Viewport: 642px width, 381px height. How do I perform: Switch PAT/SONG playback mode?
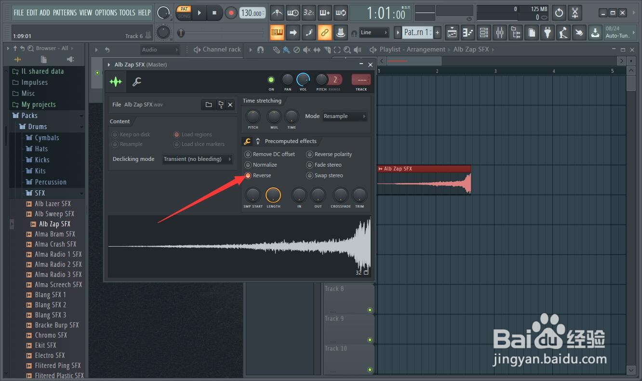[184, 13]
